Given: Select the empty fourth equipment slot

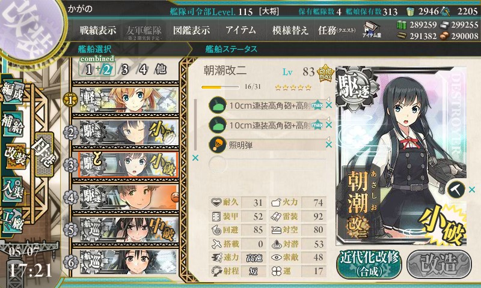Looking at the screenshot, I should 267,164.
